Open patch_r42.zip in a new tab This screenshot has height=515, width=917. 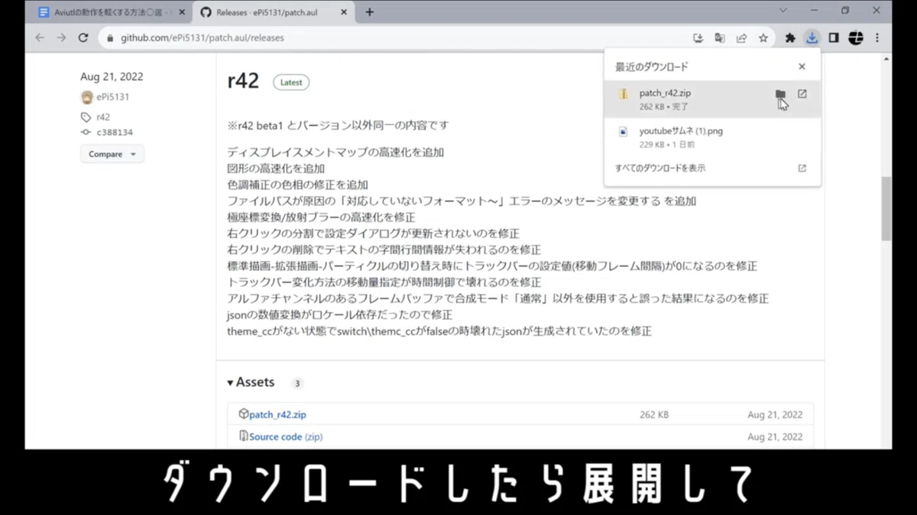pos(802,94)
